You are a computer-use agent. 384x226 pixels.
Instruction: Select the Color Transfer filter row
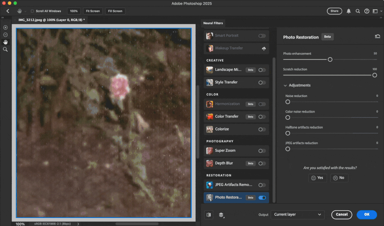[236, 117]
